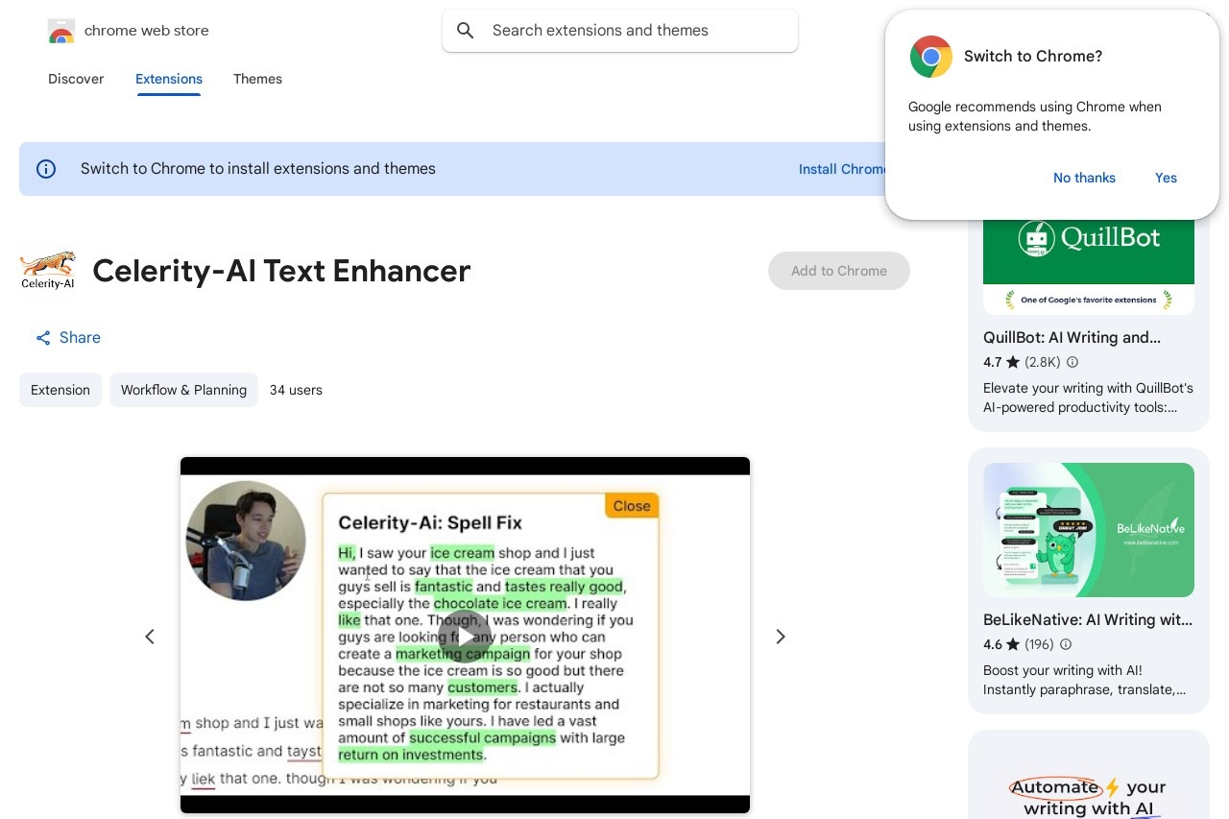Focus the Search extensions and themes field
Screen dimensions: 1229x819
tap(620, 31)
